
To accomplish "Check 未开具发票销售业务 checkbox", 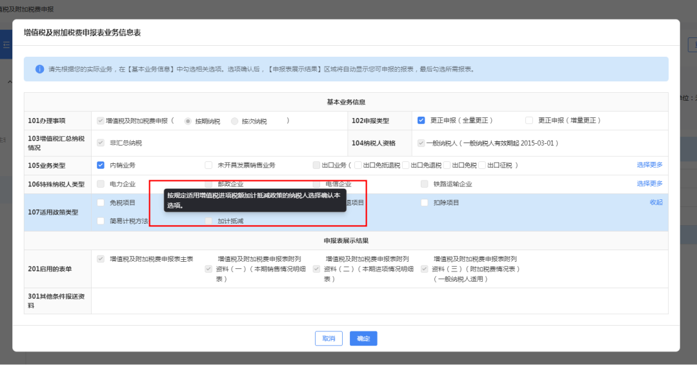I will pyautogui.click(x=208, y=165).
